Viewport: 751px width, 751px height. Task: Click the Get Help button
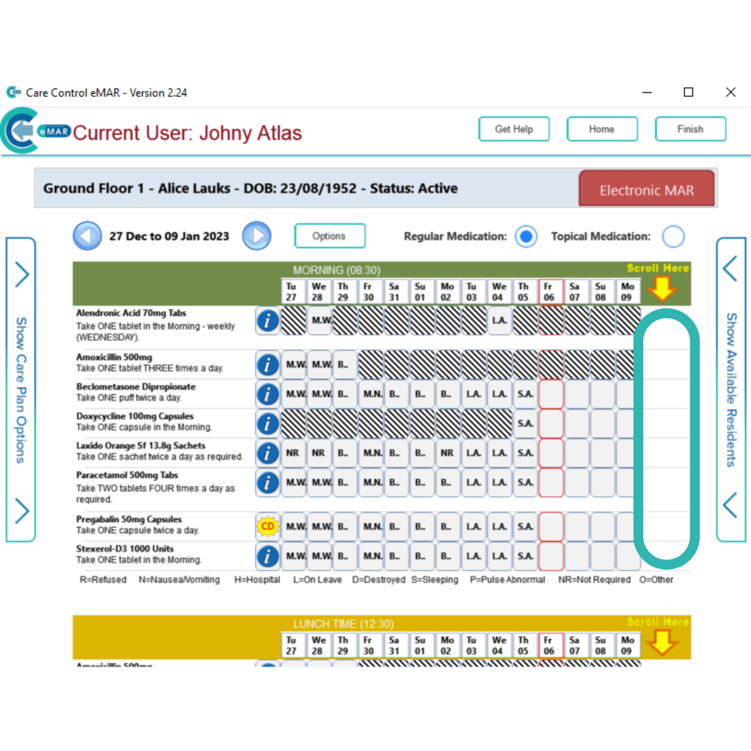point(514,129)
